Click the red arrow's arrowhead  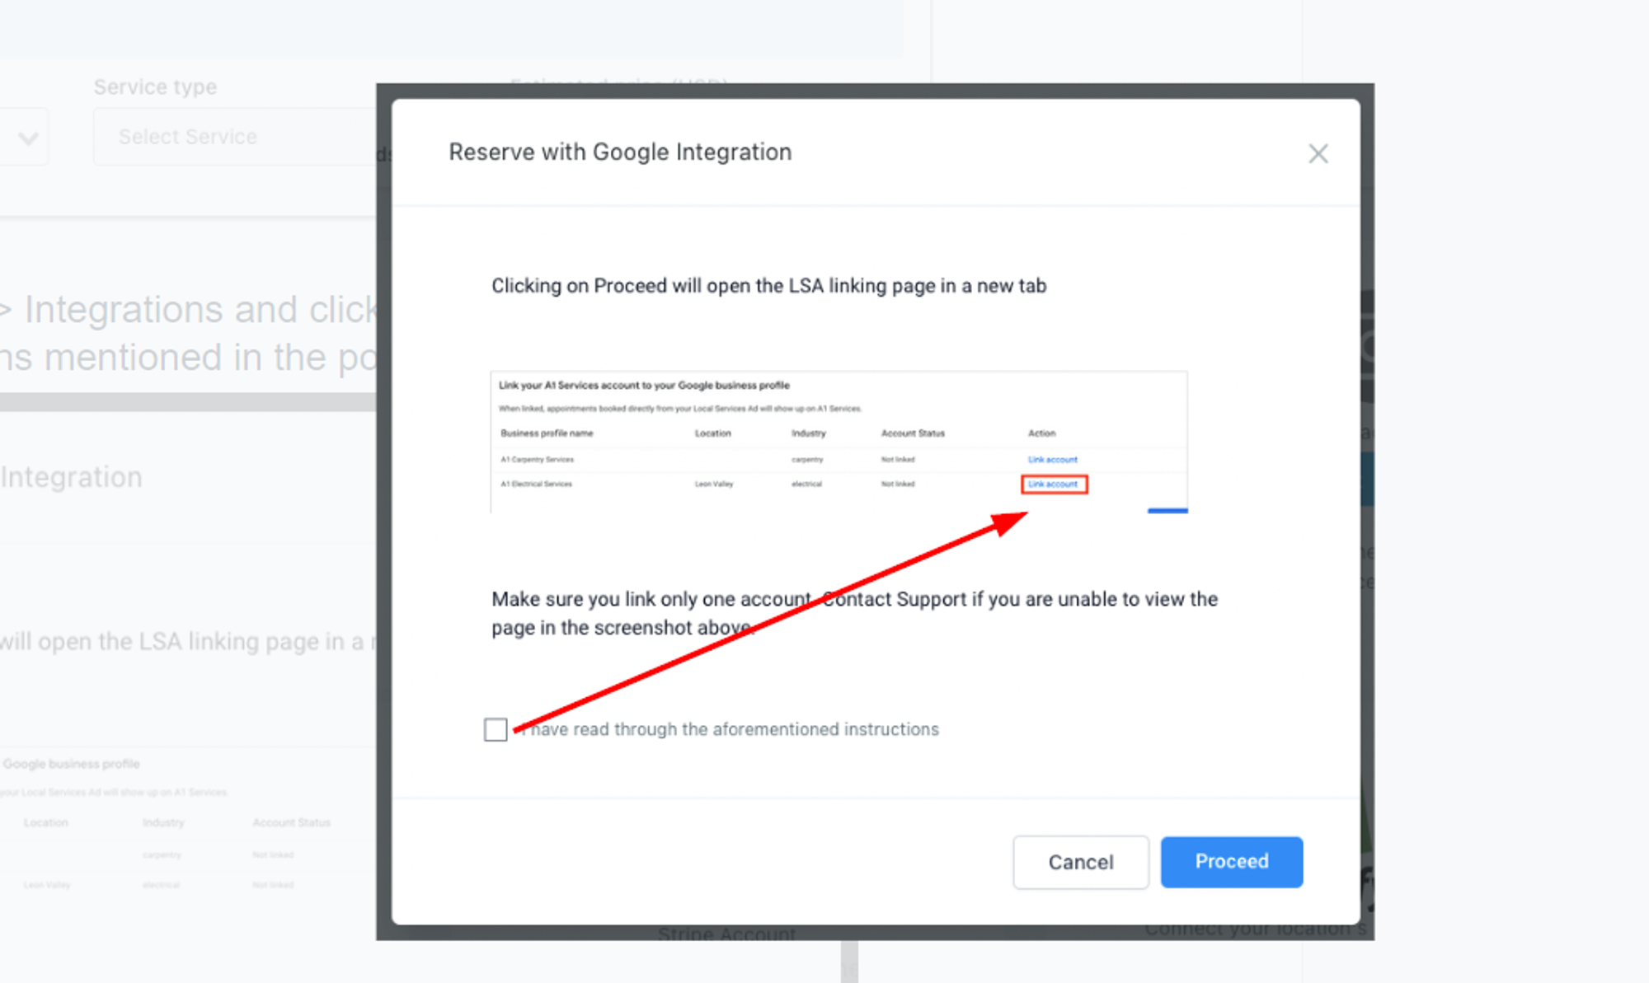pyautogui.click(x=1011, y=522)
